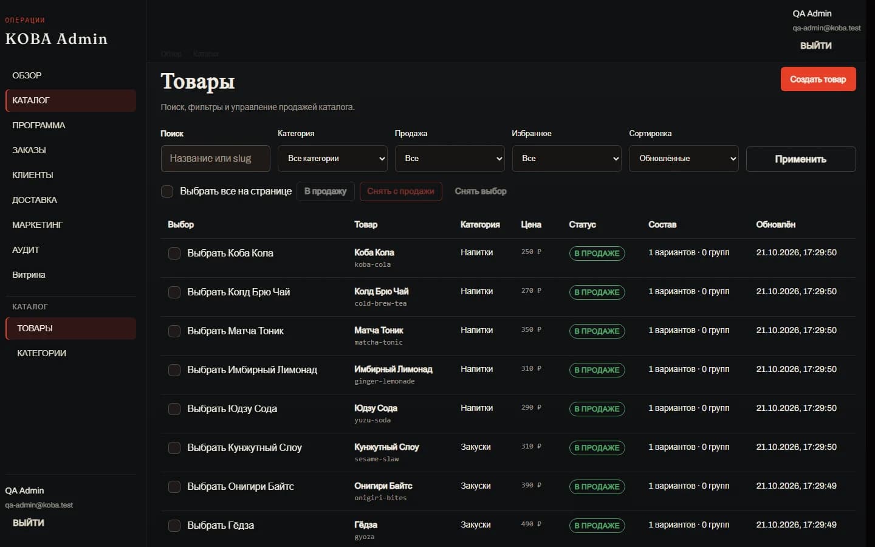Open the Избранное filter dropdown
Image resolution: width=875 pixels, height=547 pixels.
[566, 159]
